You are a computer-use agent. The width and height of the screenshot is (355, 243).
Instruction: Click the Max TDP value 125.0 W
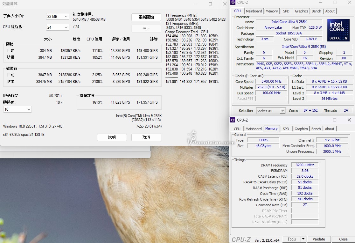pyautogui.click(x=315, y=27)
